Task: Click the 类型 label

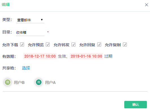Action: coord(7,20)
